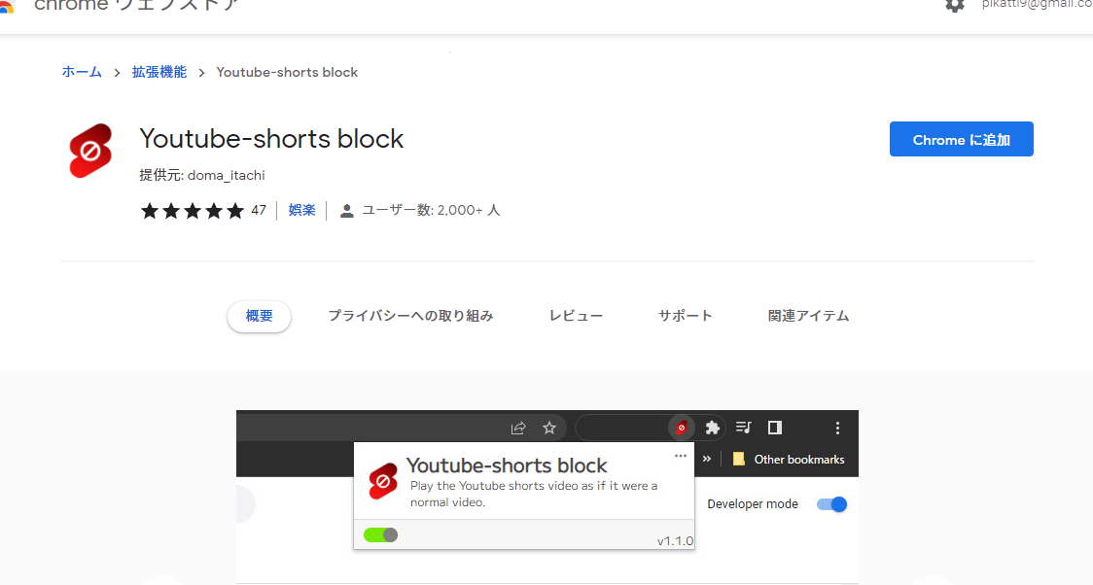
Task: Open the 拡張機能 breadcrumb link
Action: (x=159, y=72)
